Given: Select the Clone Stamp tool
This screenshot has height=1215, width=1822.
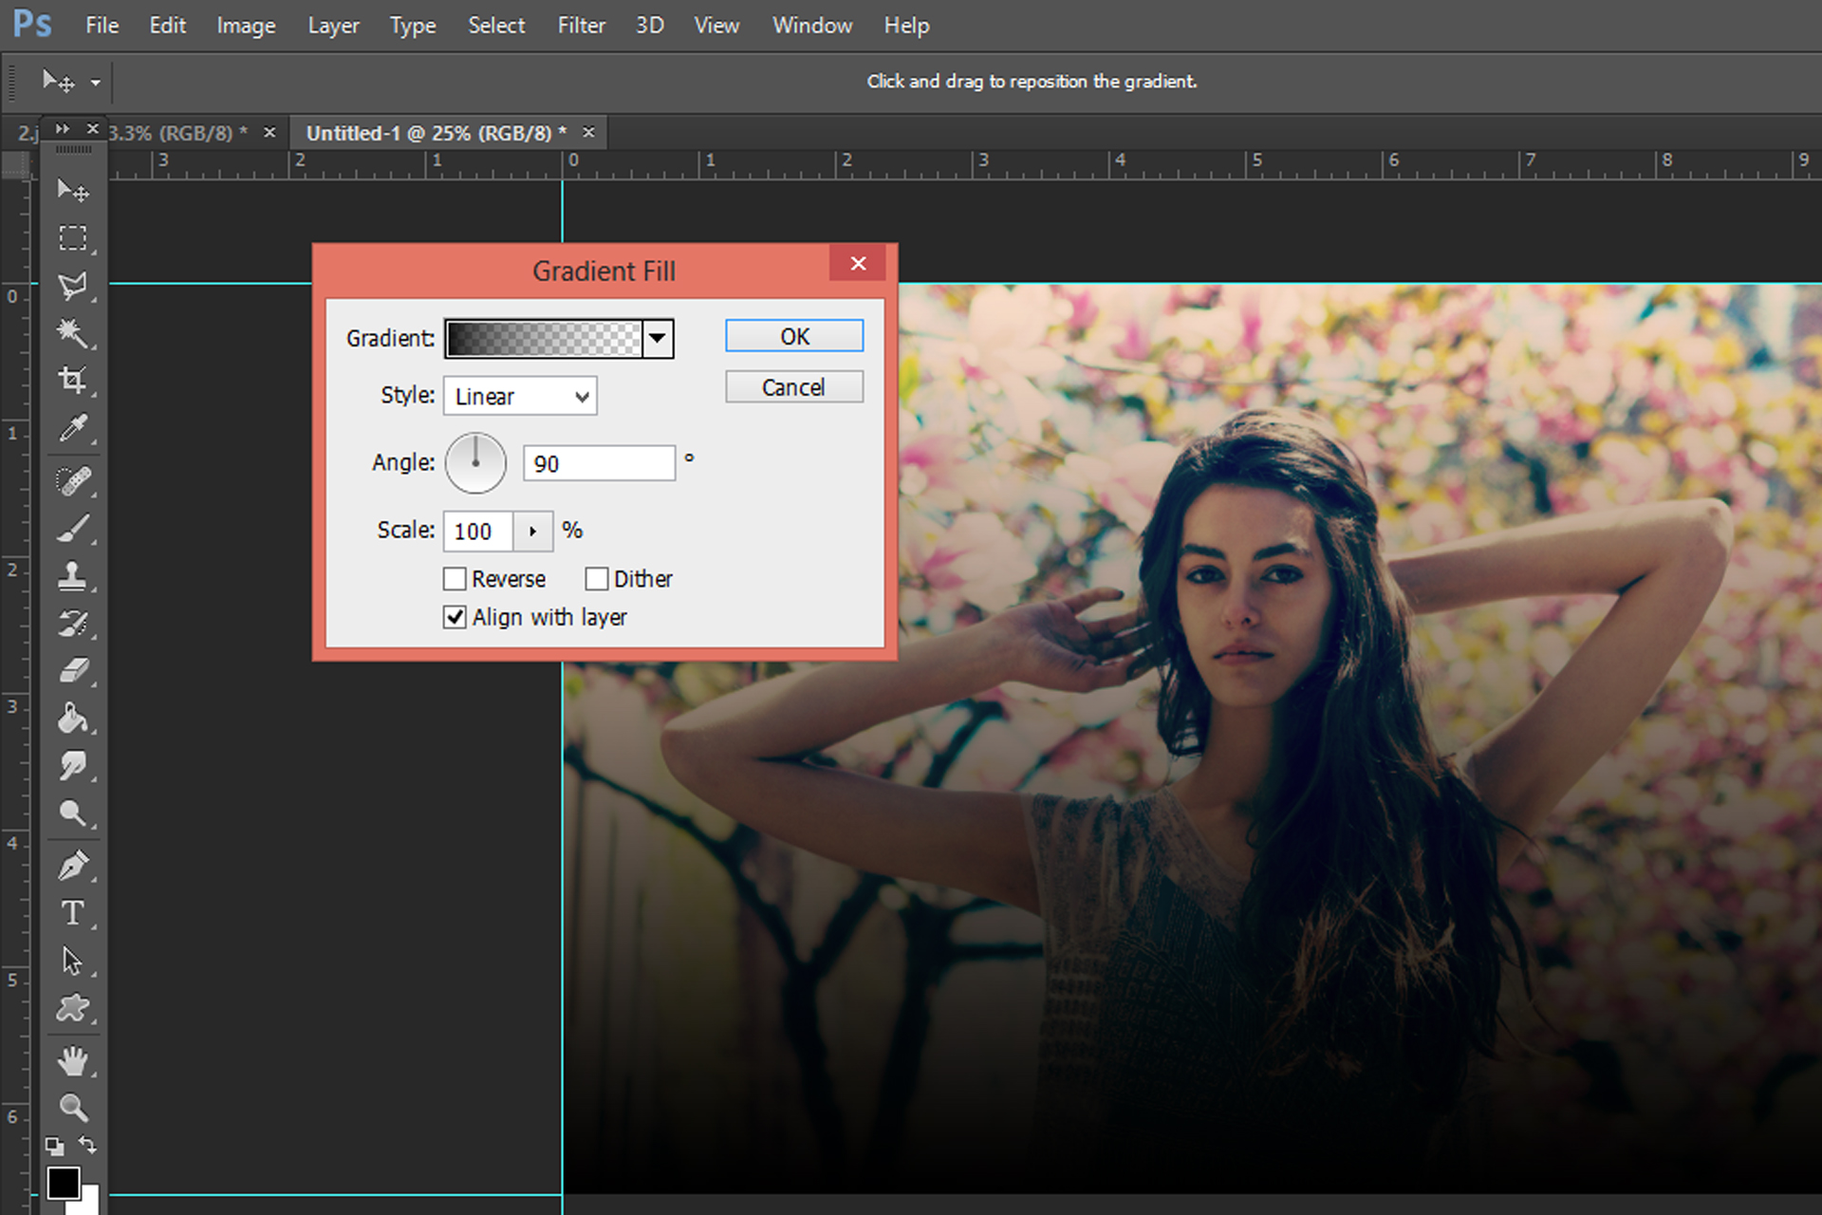Looking at the screenshot, I should click(x=72, y=575).
